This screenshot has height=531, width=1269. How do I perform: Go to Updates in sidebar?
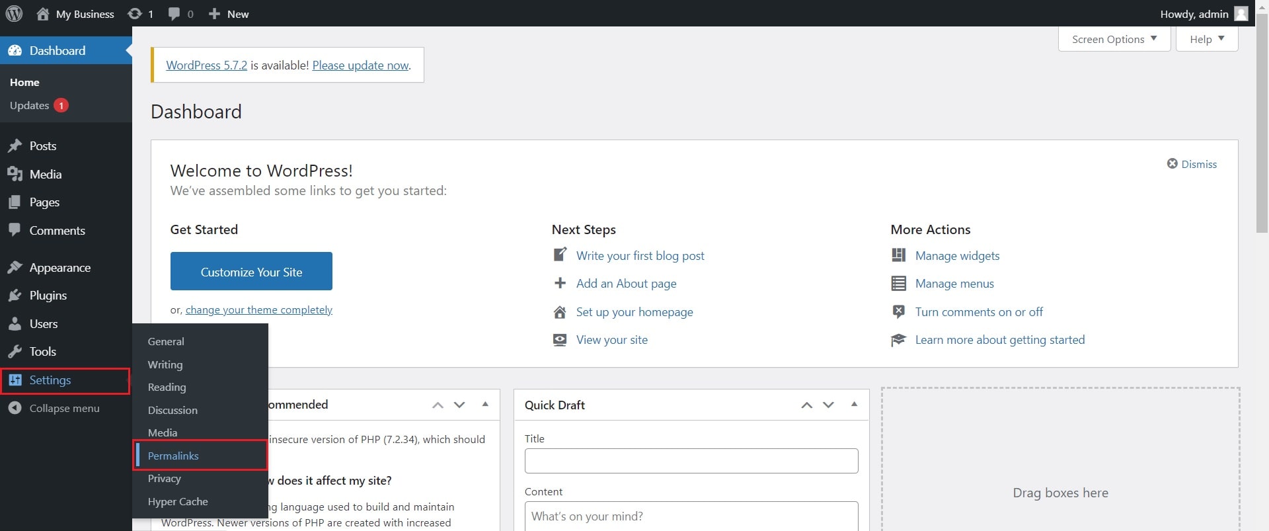click(39, 105)
